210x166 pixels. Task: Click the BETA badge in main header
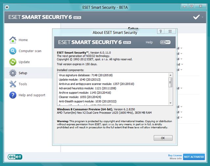(x=77, y=17)
